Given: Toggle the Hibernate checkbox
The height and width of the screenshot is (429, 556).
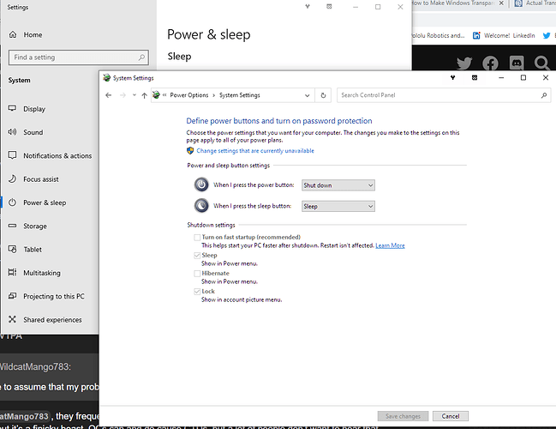Looking at the screenshot, I should click(197, 274).
